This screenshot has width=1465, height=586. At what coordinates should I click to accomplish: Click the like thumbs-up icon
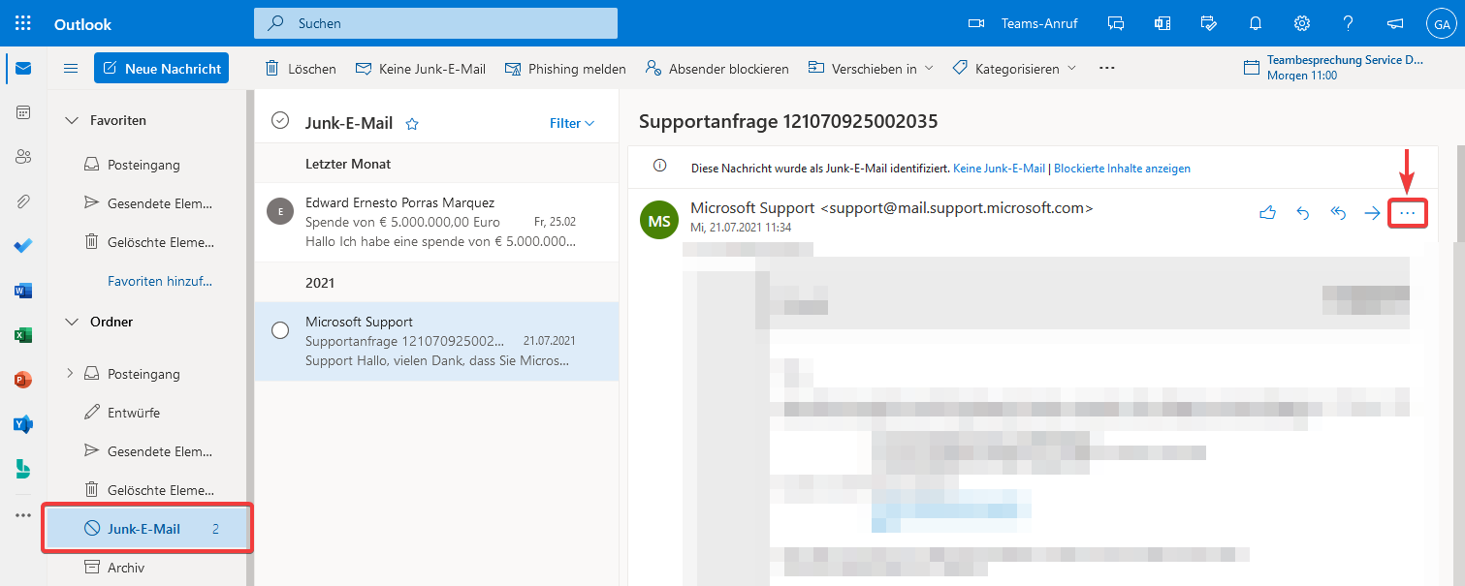tap(1267, 214)
